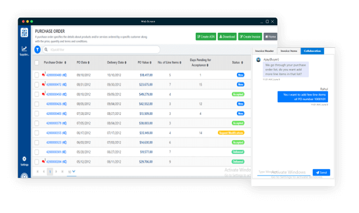Click inside the Quick Filter search field
Viewport: 359px width, 213px height.
(x=101, y=50)
